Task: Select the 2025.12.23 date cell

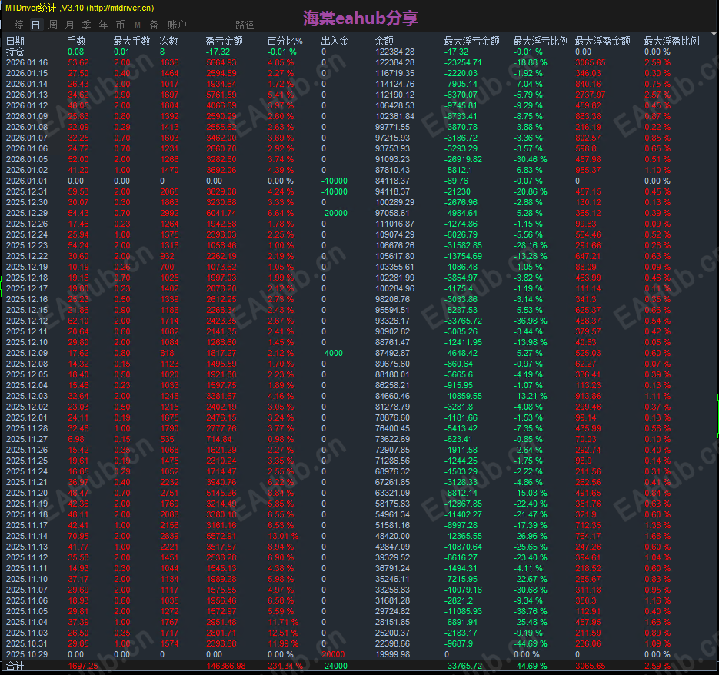Action: click(x=27, y=245)
